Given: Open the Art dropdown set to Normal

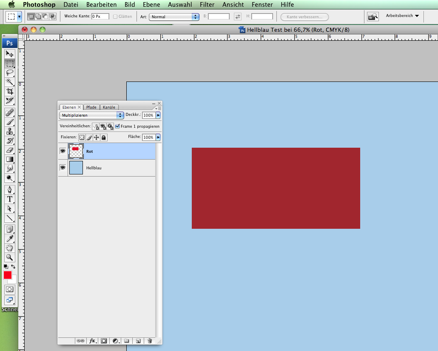Looking at the screenshot, I should [x=174, y=17].
